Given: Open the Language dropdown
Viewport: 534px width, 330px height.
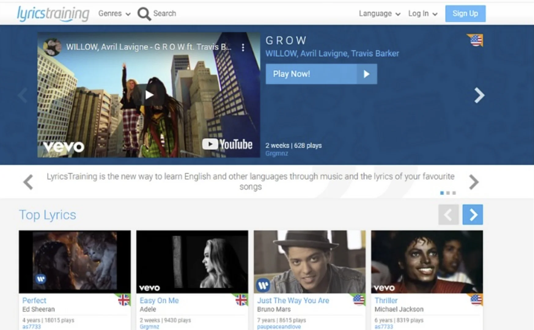Looking at the screenshot, I should [379, 14].
